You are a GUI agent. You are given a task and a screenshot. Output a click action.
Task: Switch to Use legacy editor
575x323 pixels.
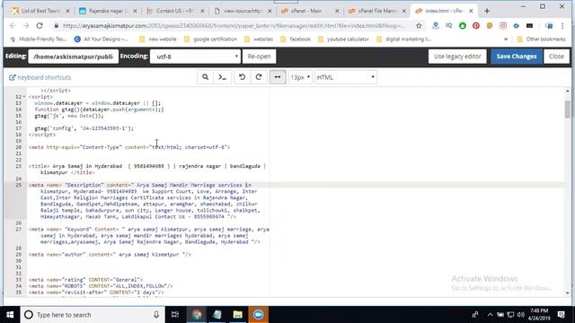click(457, 57)
